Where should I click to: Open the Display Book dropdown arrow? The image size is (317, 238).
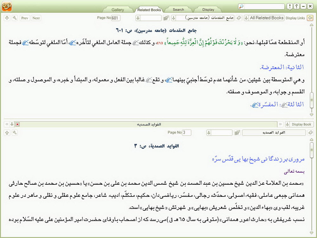pyautogui.click(x=287, y=124)
